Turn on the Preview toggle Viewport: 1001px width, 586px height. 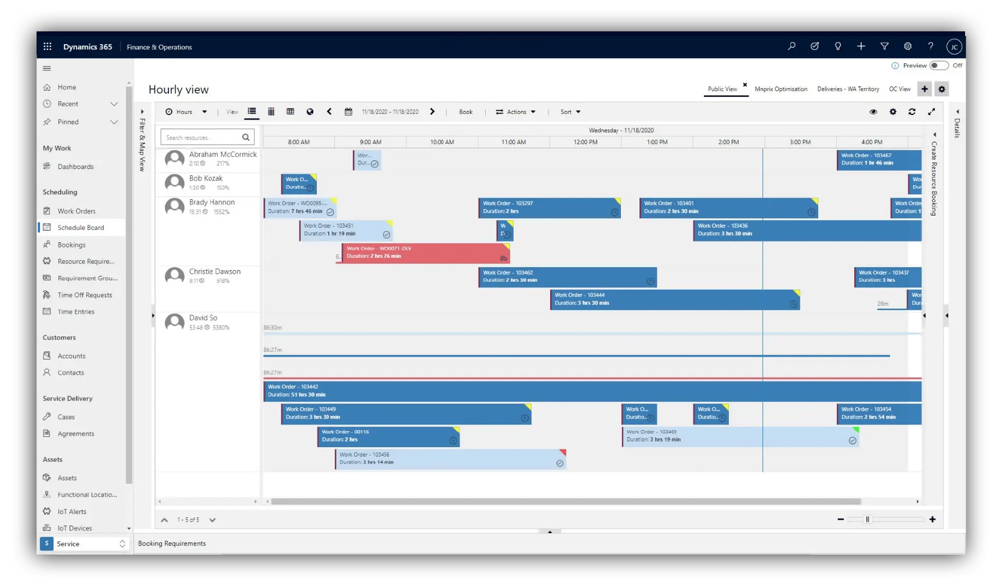click(x=941, y=66)
